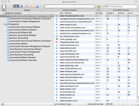Click the icon column header
Viewport: 139px width, 106px height.
[x=56, y=13]
